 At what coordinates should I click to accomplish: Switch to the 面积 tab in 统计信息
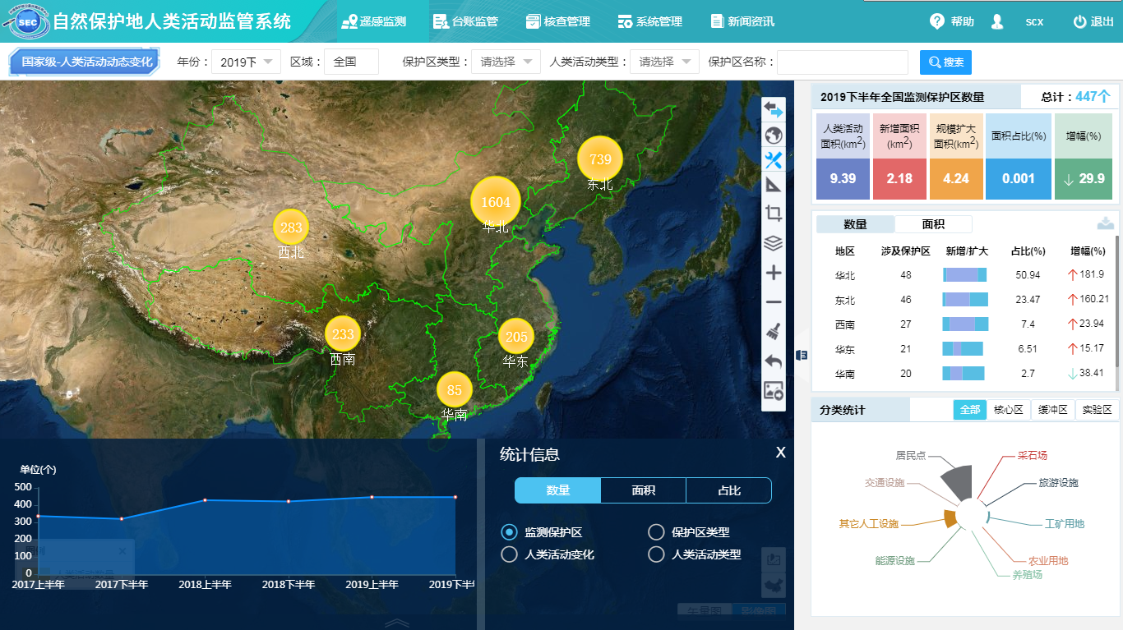pyautogui.click(x=643, y=490)
